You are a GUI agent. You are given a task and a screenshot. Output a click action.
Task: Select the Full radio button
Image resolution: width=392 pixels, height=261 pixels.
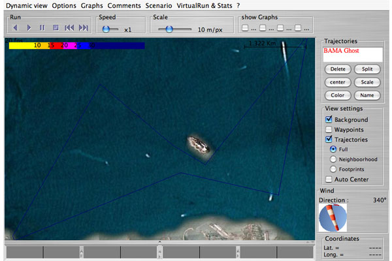(333, 149)
